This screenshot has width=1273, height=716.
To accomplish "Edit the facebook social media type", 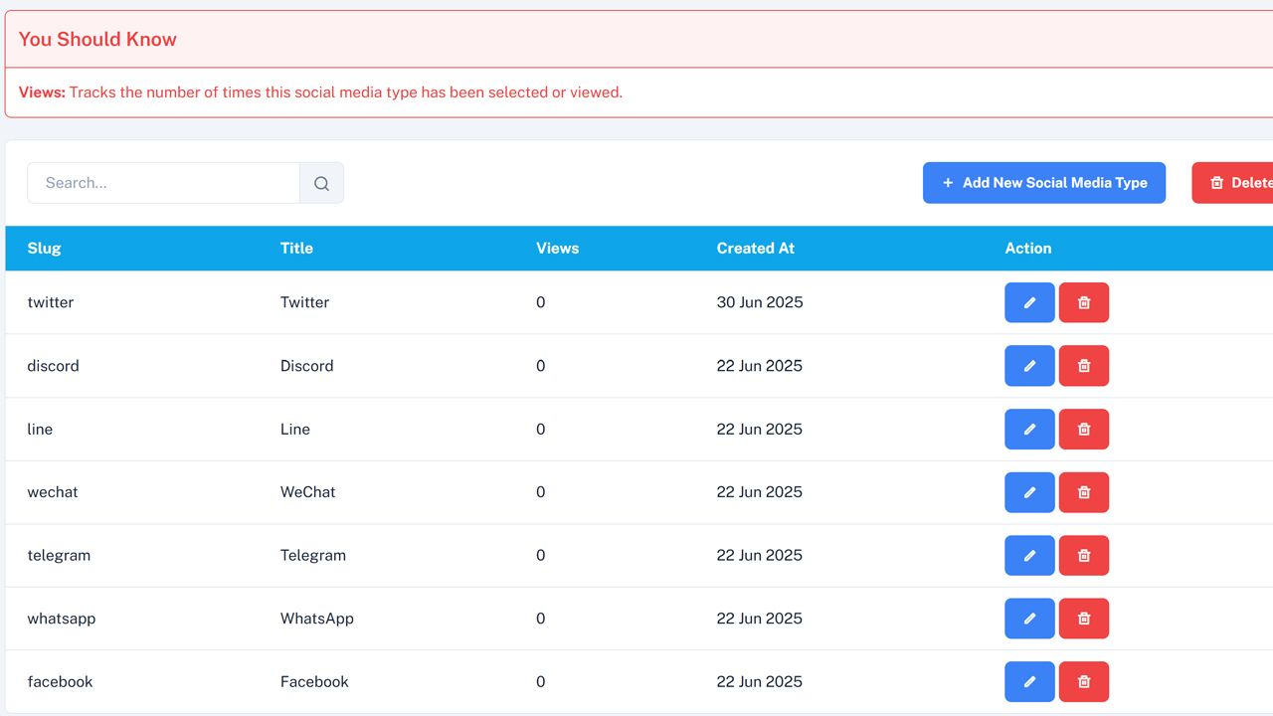I will 1029,682.
